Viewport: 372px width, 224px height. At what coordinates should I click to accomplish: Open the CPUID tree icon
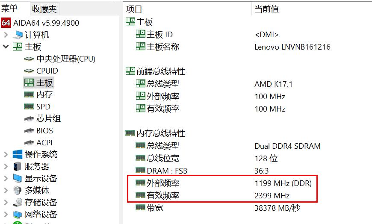(x=29, y=71)
